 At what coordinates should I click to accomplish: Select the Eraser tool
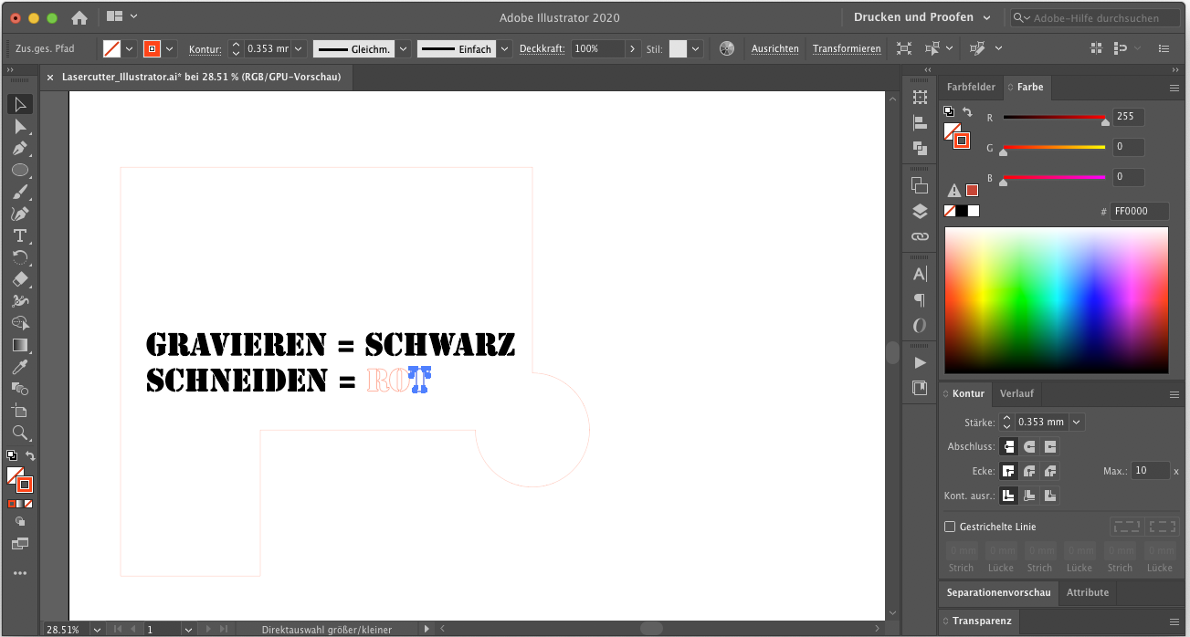pos(20,279)
